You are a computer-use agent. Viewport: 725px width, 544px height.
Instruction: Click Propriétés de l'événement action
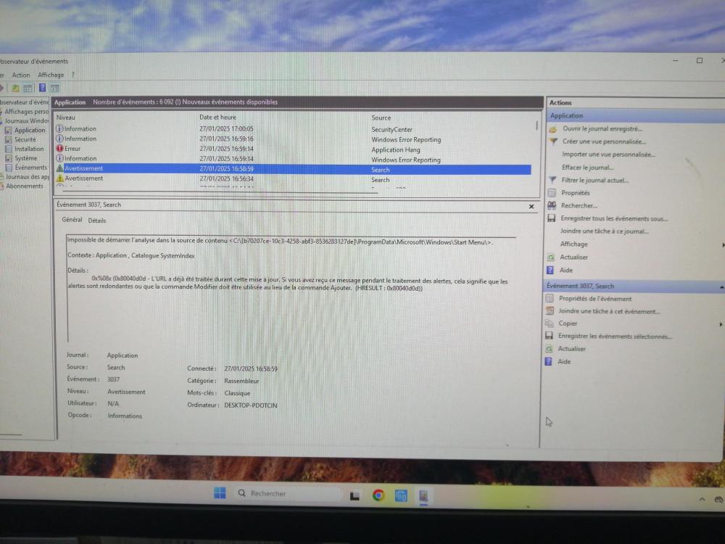(x=595, y=299)
